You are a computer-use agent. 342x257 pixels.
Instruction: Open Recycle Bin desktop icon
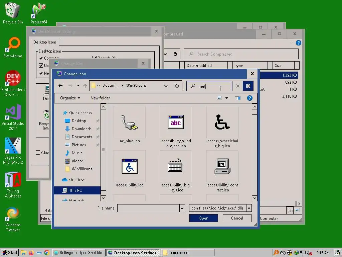click(13, 13)
